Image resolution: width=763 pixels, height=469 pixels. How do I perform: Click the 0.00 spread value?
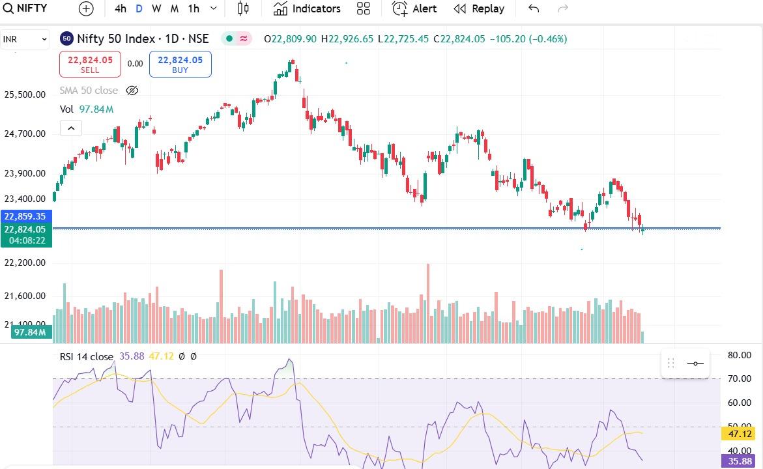[x=136, y=64]
